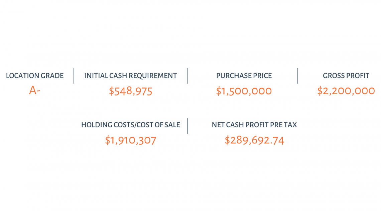This screenshot has height=214, width=381.
Task: Select the $1,910,307 holding costs value
Action: tap(130, 141)
